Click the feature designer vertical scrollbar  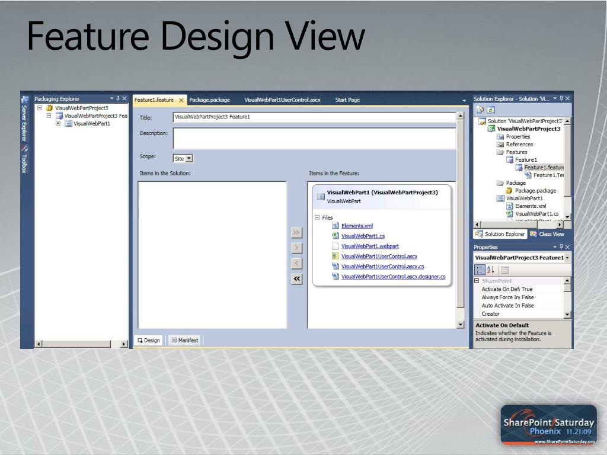click(x=460, y=220)
